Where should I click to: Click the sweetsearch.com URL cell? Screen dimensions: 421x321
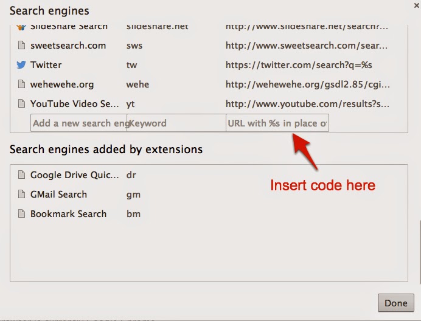point(307,46)
